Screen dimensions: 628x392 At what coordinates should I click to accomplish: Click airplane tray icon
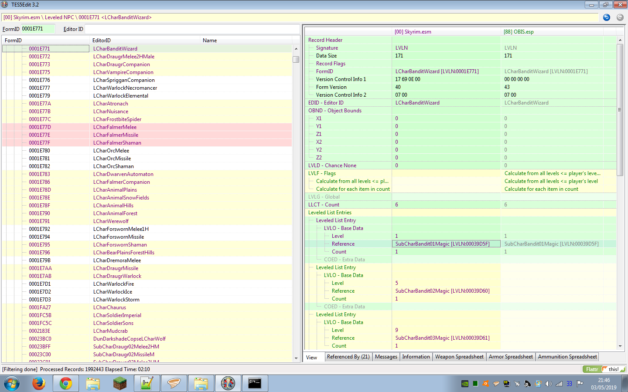pyautogui.click(x=517, y=384)
